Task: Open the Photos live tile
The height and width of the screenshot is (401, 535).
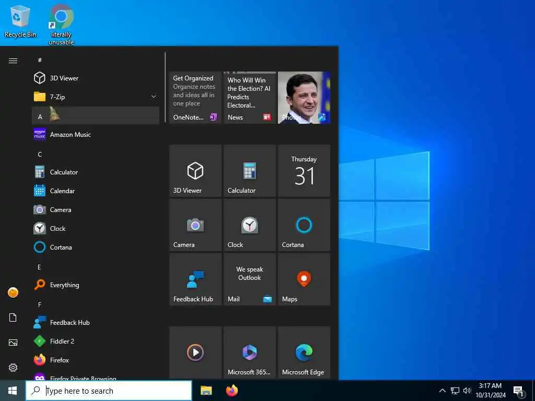Action: point(304,98)
